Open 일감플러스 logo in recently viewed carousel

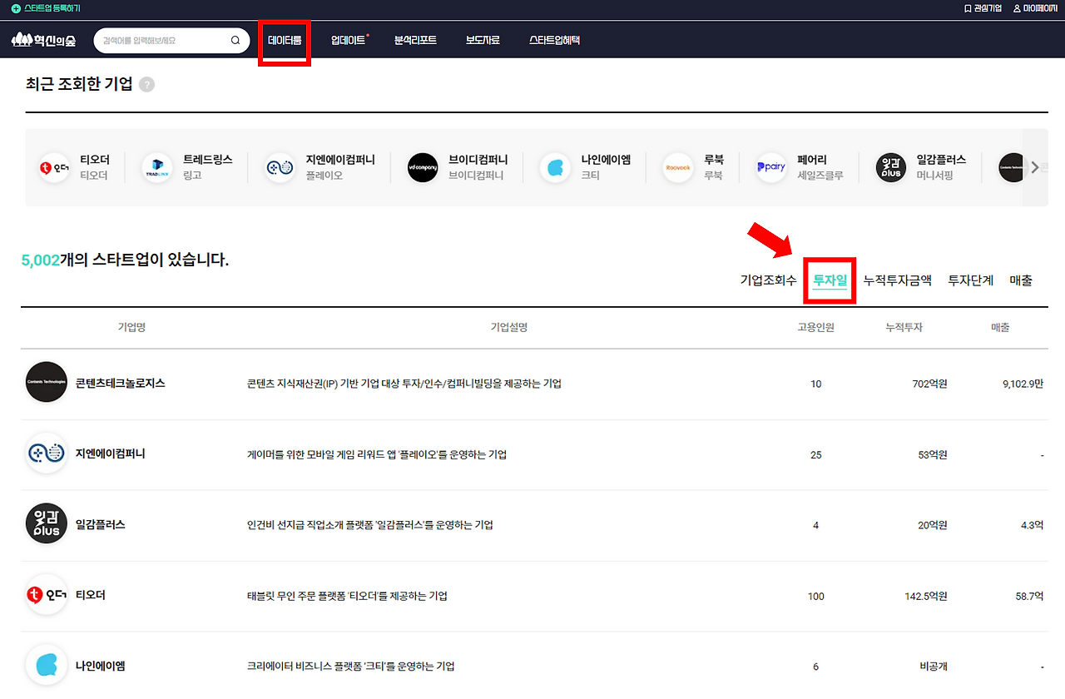(x=890, y=167)
